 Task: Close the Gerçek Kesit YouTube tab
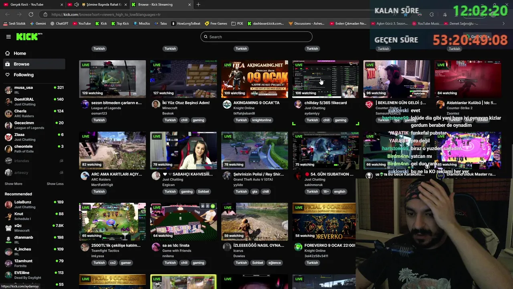(62, 4)
